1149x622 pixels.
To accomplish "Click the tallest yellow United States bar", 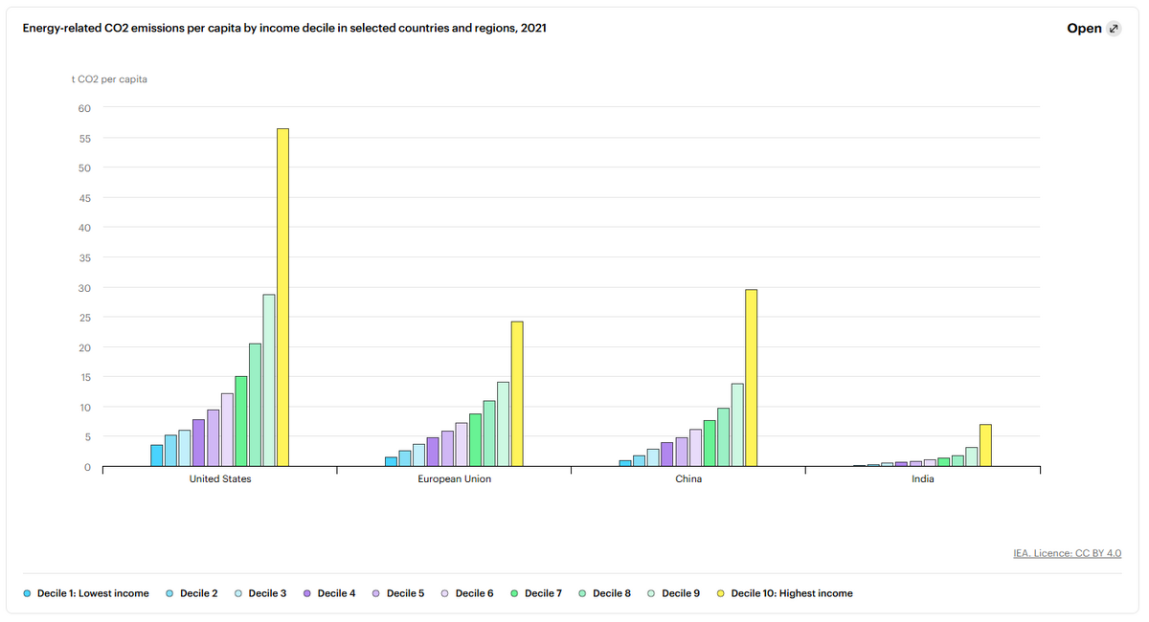I will [282, 298].
